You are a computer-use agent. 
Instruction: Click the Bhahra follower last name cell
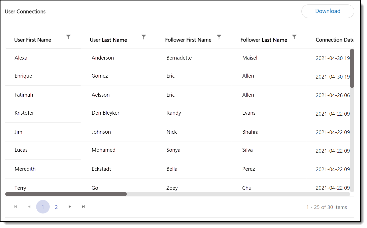pos(250,132)
